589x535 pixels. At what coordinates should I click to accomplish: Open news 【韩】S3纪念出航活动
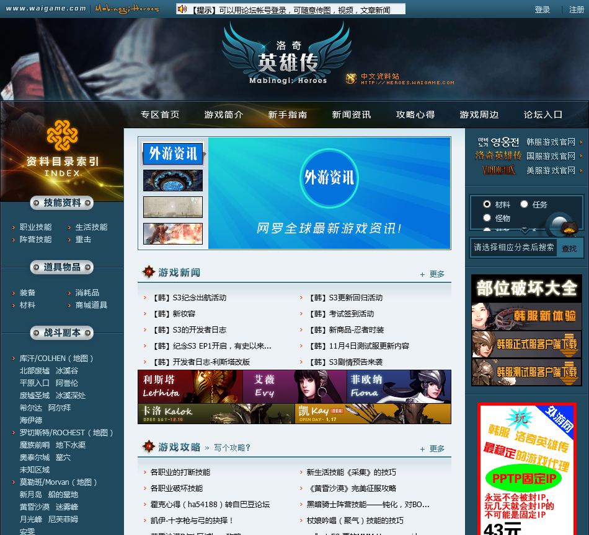188,297
